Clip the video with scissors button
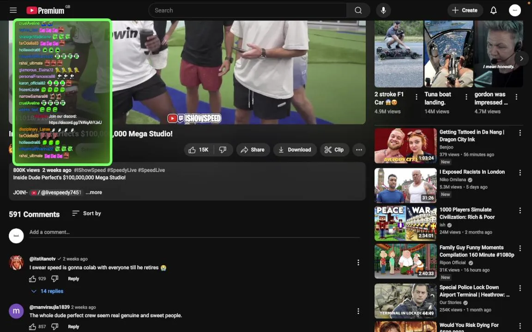 tap(334, 150)
